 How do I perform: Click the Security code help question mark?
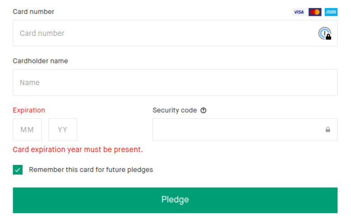pos(203,110)
